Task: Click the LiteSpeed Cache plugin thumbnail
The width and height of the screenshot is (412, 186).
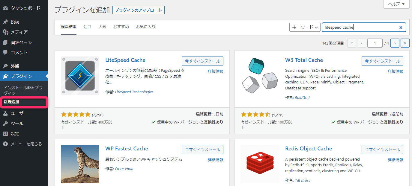Action: [80, 76]
